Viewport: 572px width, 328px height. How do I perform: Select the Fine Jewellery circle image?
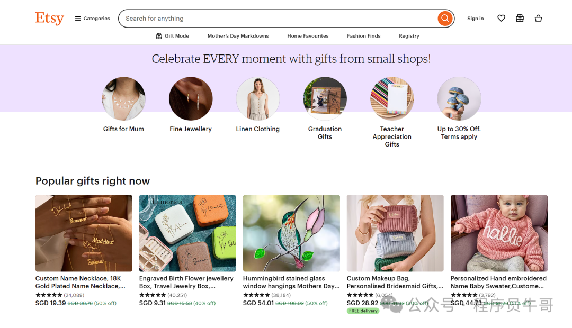coord(191,99)
